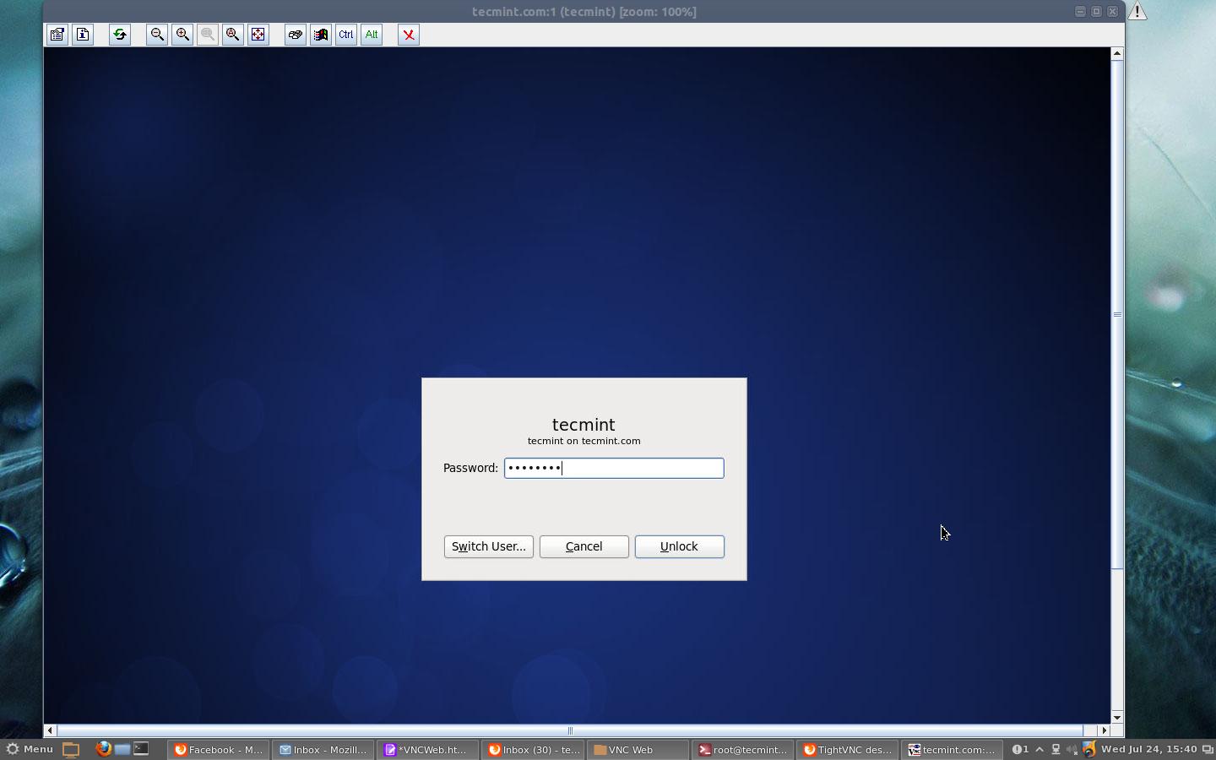This screenshot has height=760, width=1216.
Task: Refresh the remote screen with green arrows
Action: point(120,35)
